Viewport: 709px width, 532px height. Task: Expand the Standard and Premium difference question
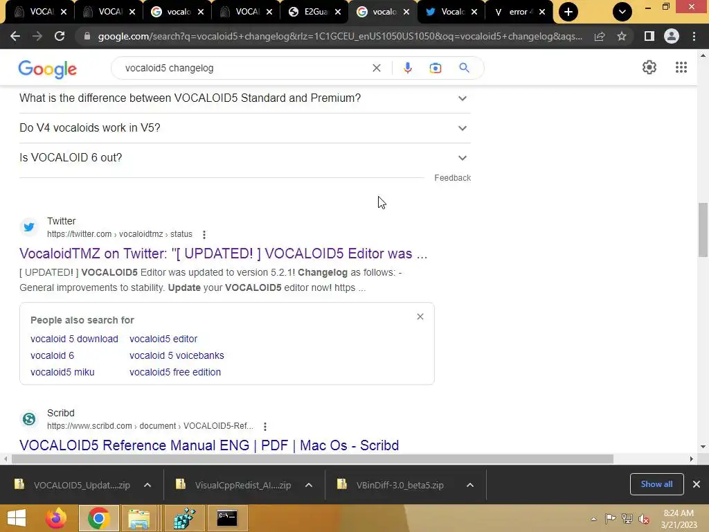[245, 98]
